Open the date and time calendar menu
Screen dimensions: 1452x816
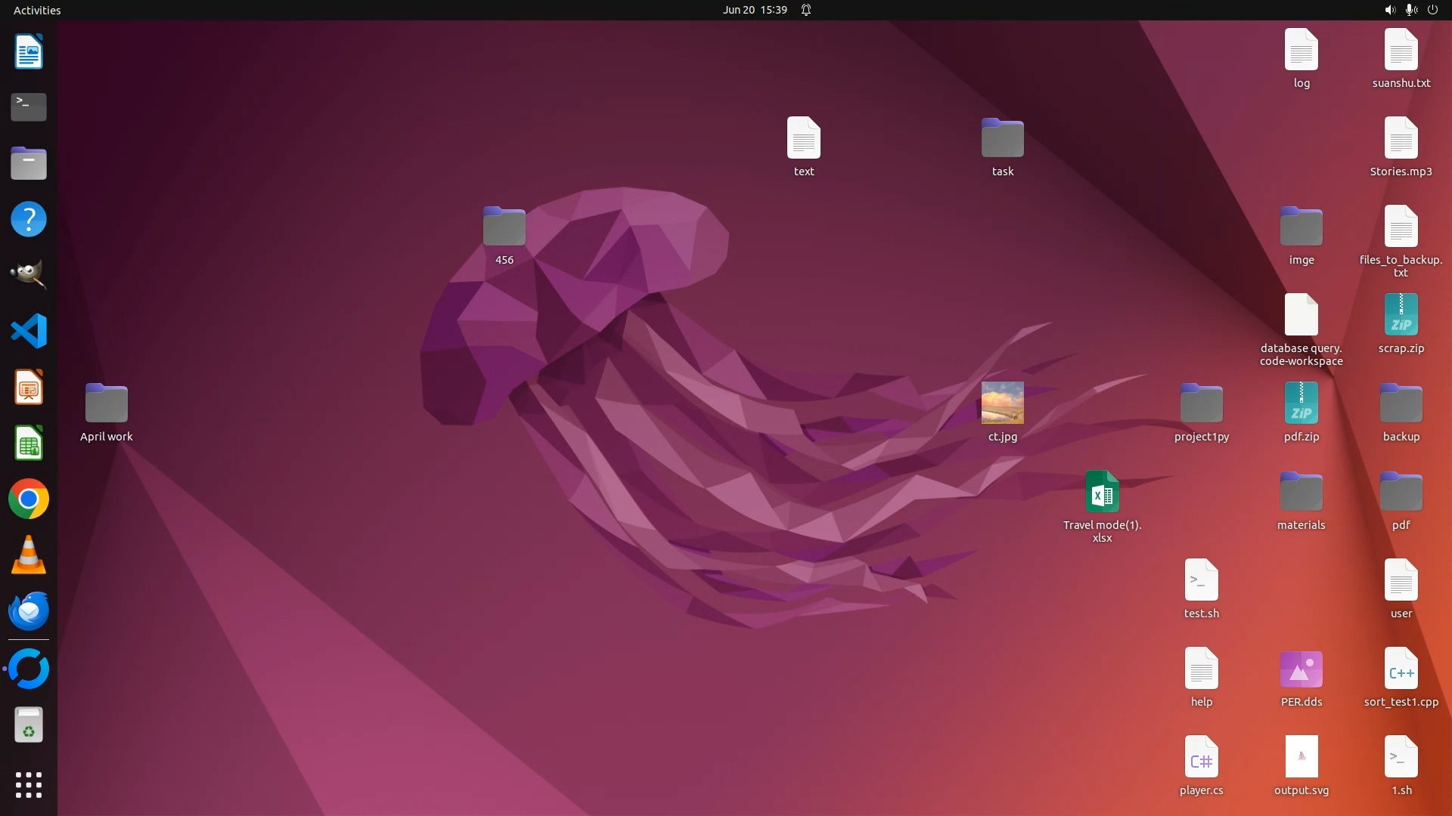(754, 10)
